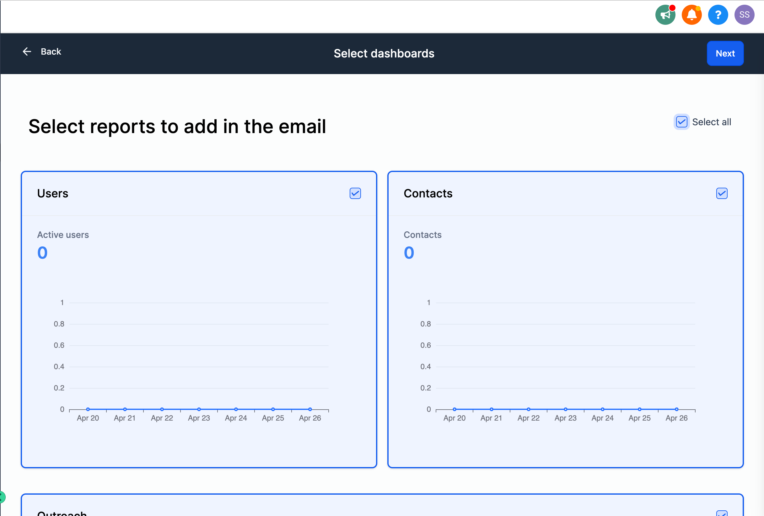Click the help question mark icon

tap(718, 15)
